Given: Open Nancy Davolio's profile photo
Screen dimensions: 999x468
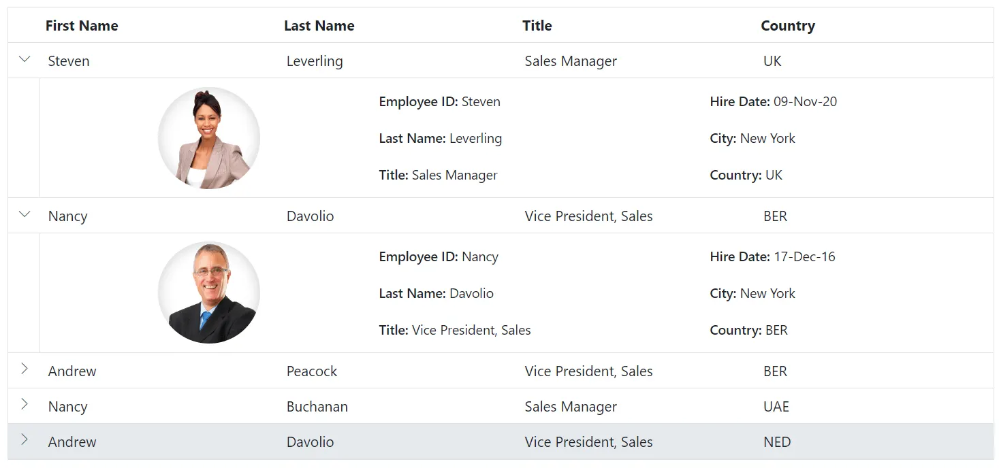Looking at the screenshot, I should (208, 292).
